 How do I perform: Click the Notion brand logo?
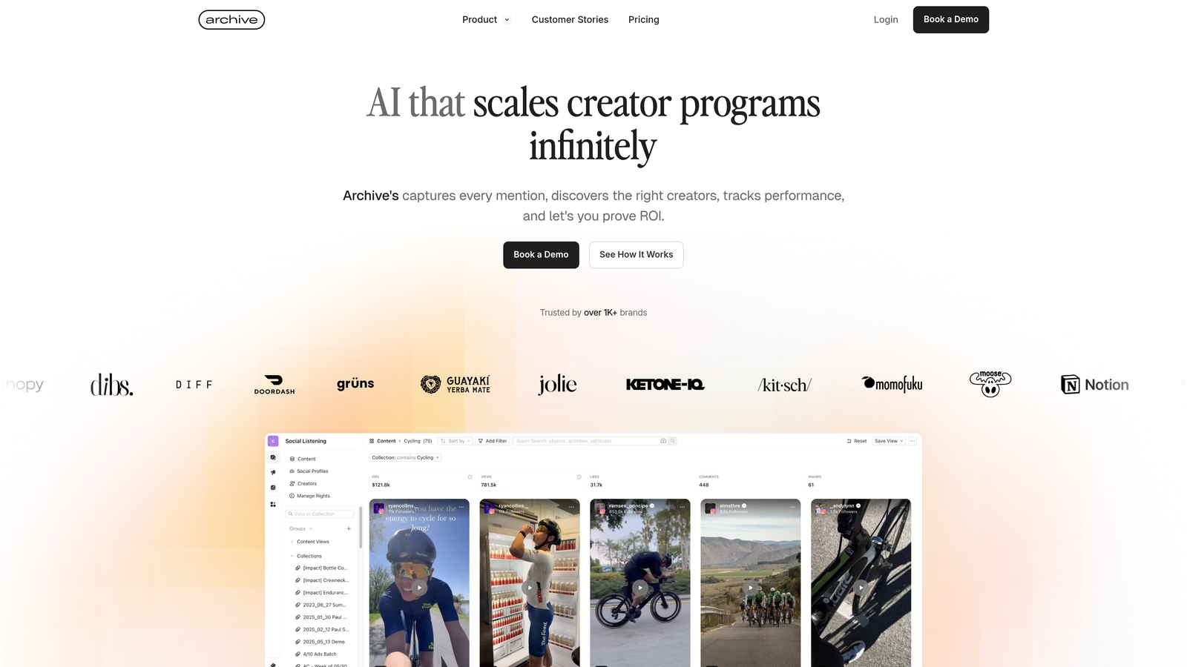[x=1095, y=385]
